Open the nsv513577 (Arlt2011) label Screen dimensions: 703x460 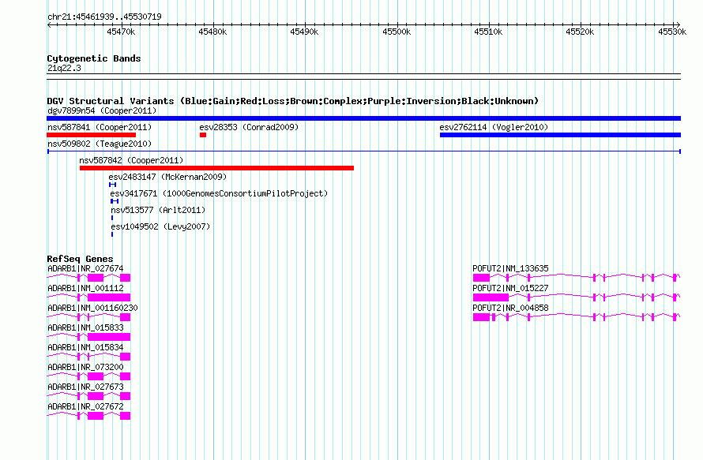(158, 210)
